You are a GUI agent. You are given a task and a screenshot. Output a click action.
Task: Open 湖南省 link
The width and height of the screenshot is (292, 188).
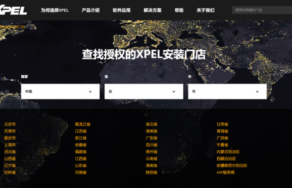point(151,131)
